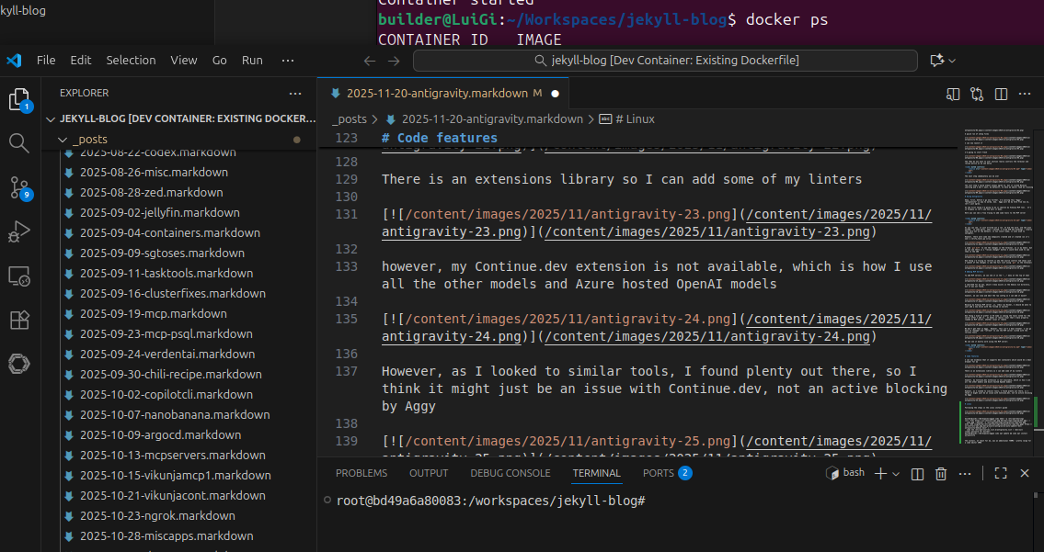Maximize the terminal panel size
1044x552 pixels.
click(1002, 473)
